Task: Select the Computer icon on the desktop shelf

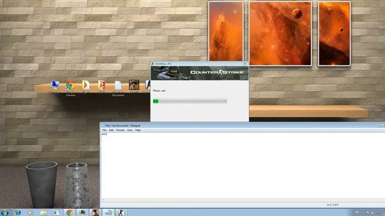Action: click(55, 85)
